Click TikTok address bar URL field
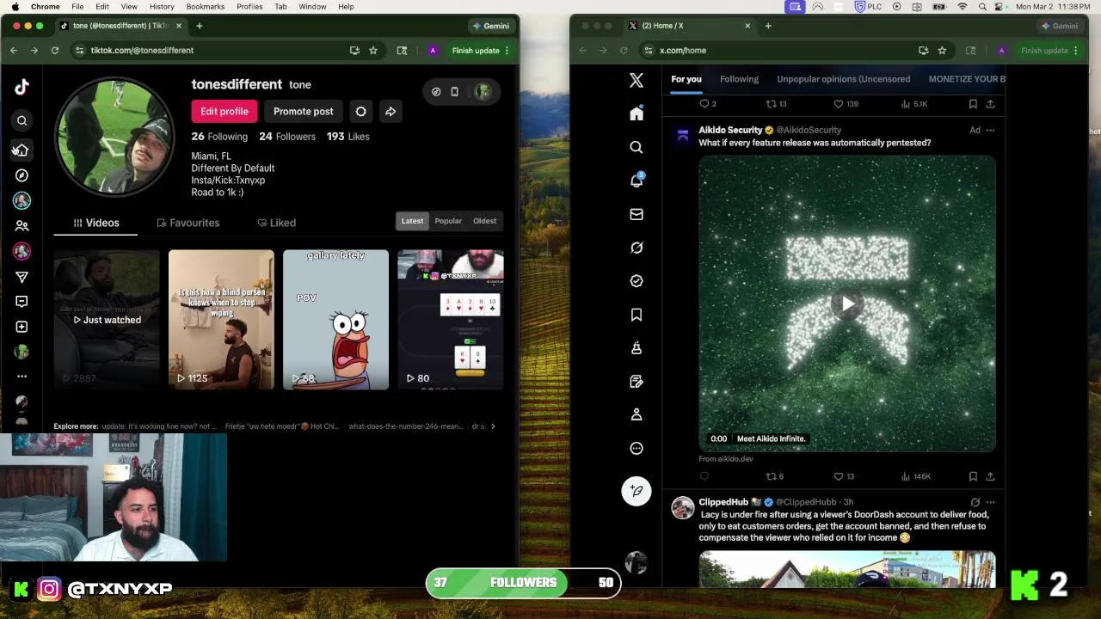This screenshot has height=619, width=1101. click(x=215, y=51)
